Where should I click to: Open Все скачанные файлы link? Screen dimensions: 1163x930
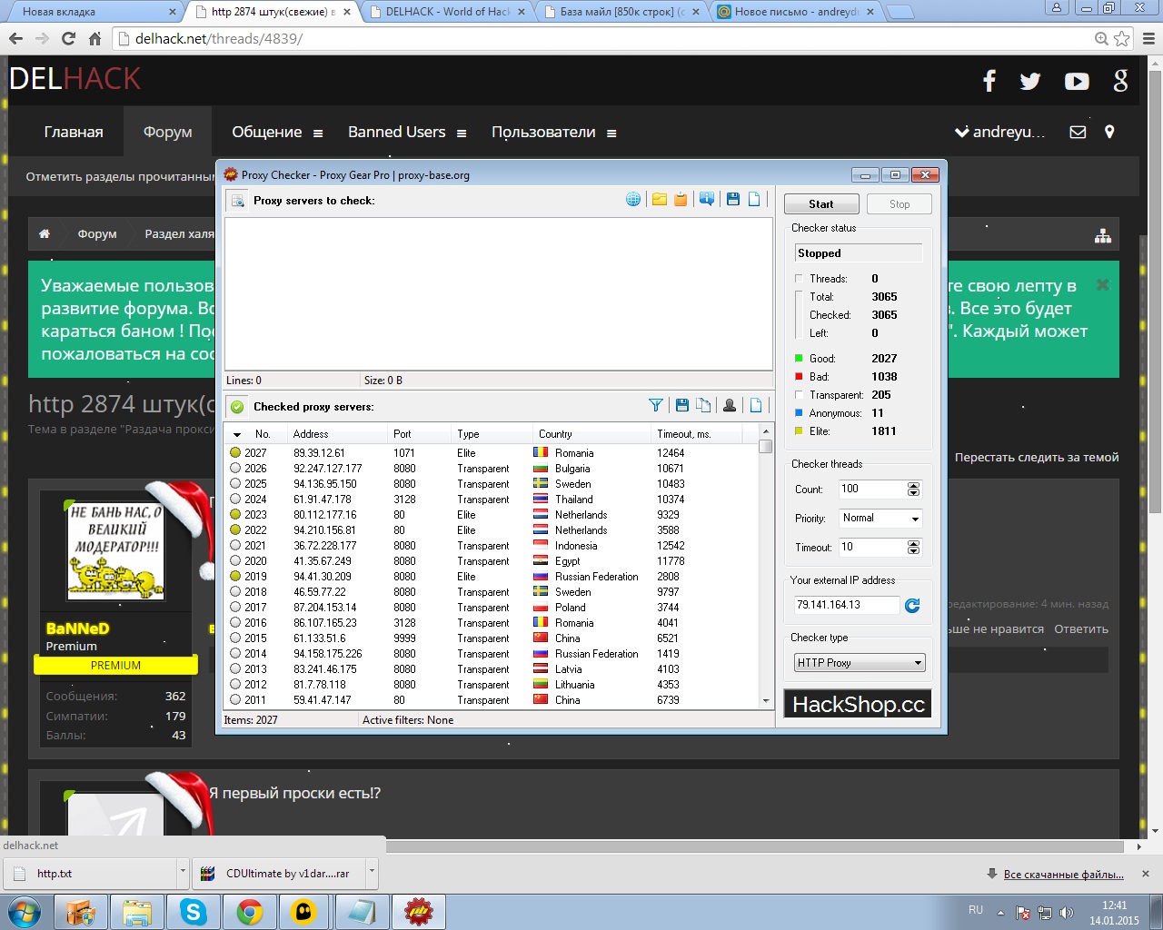(x=1064, y=874)
